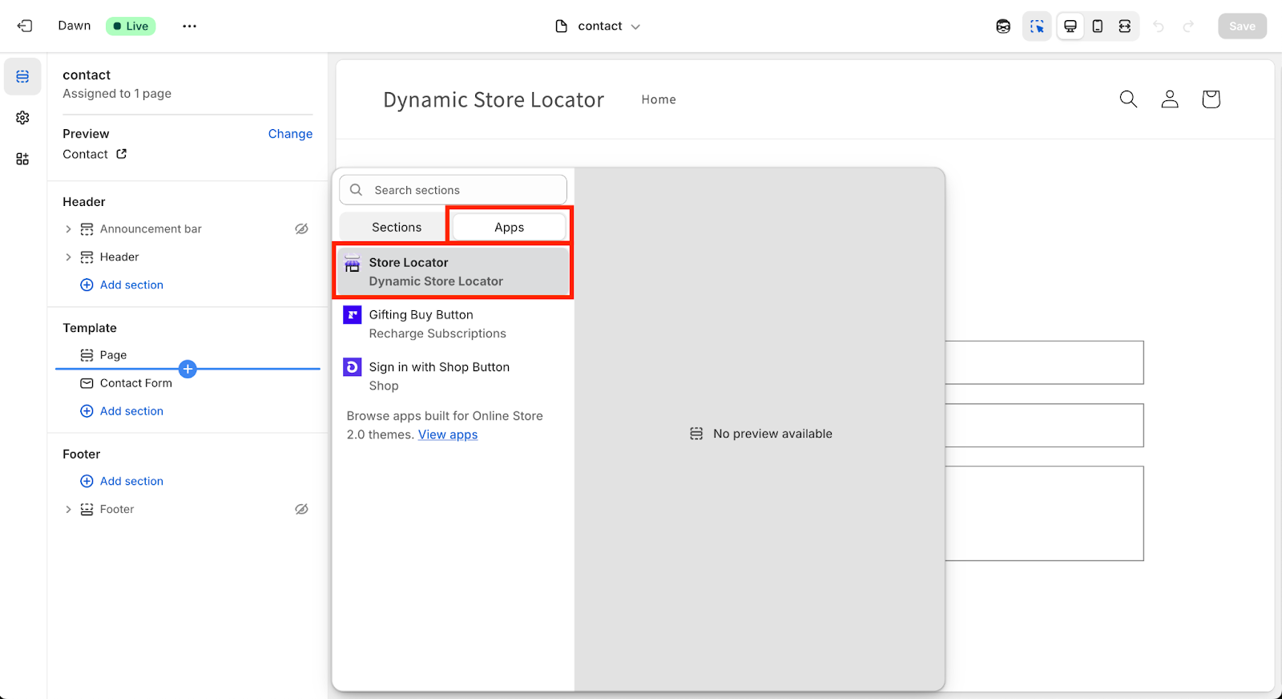Viewport: 1282px width, 699px height.
Task: Select the Contact Form section
Action: pyautogui.click(x=135, y=383)
